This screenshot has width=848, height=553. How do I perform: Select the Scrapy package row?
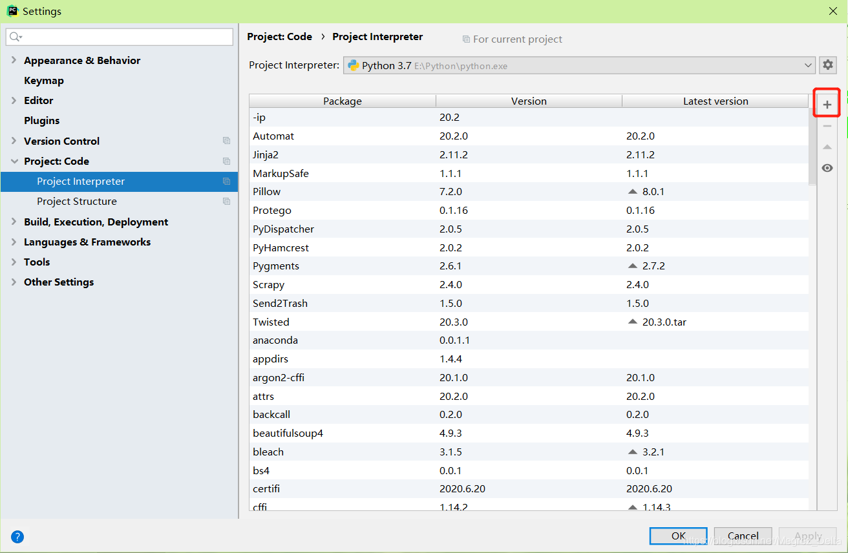pyautogui.click(x=529, y=285)
